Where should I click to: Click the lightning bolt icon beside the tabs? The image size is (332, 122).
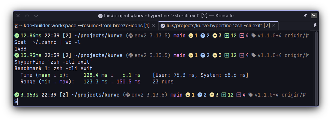pyautogui.click(x=315, y=25)
